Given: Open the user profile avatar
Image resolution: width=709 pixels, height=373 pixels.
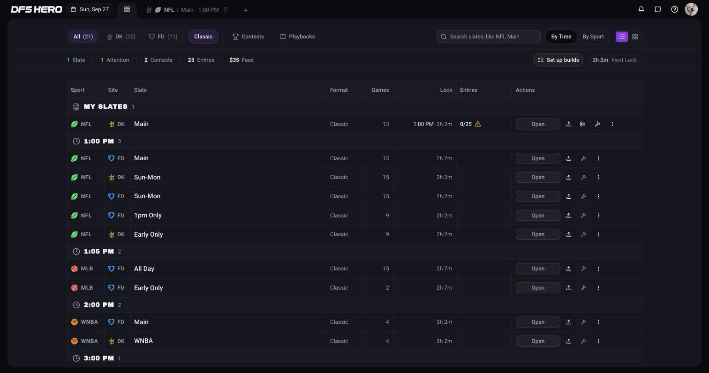Looking at the screenshot, I should coord(691,9).
